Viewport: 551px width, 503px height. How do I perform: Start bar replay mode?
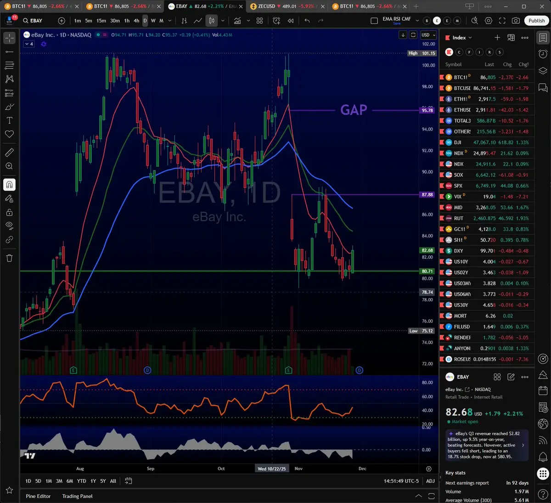pos(291,21)
